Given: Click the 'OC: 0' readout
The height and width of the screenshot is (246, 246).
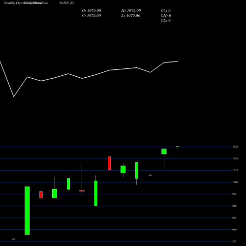Looking at the screenshot, I should click(x=166, y=11).
